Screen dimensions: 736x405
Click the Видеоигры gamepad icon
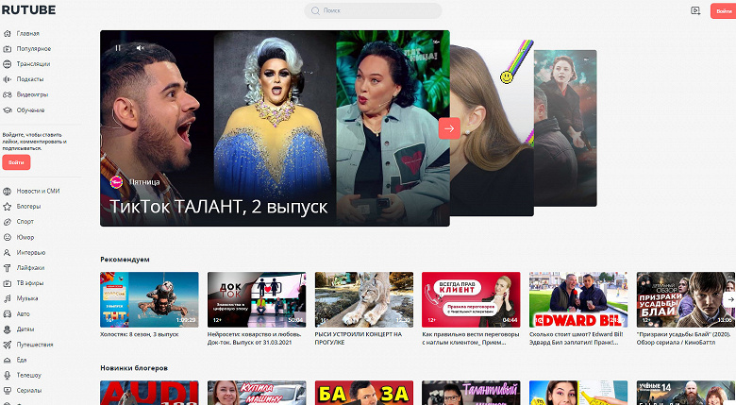pyautogui.click(x=7, y=94)
